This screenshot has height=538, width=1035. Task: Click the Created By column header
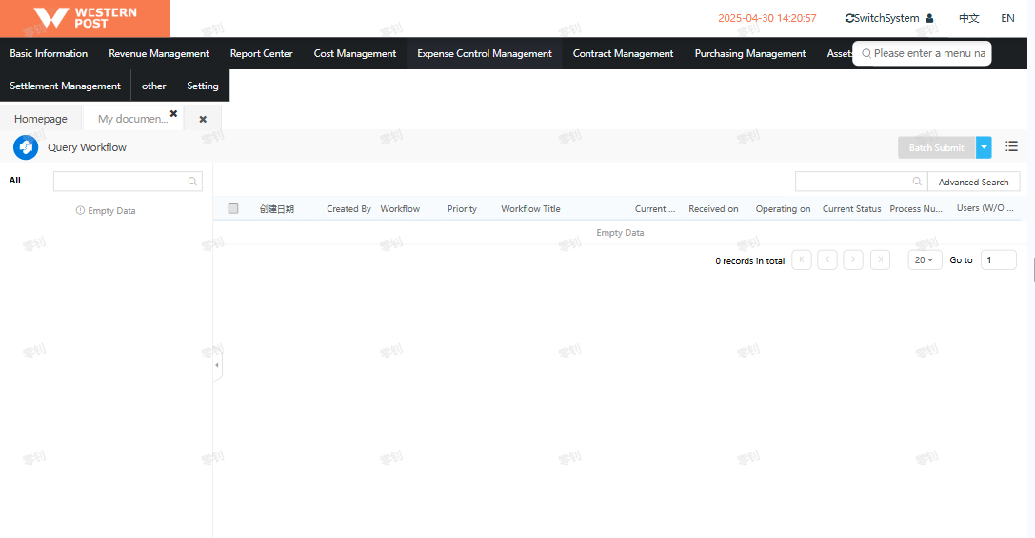[348, 209]
